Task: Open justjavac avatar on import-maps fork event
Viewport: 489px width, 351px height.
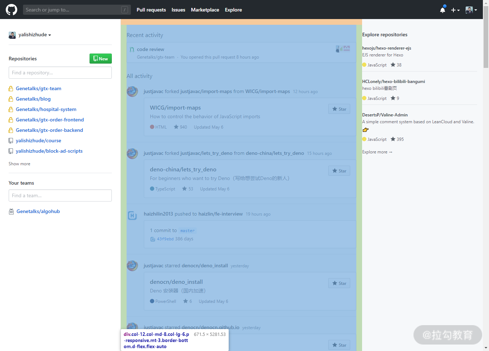Action: (x=132, y=91)
